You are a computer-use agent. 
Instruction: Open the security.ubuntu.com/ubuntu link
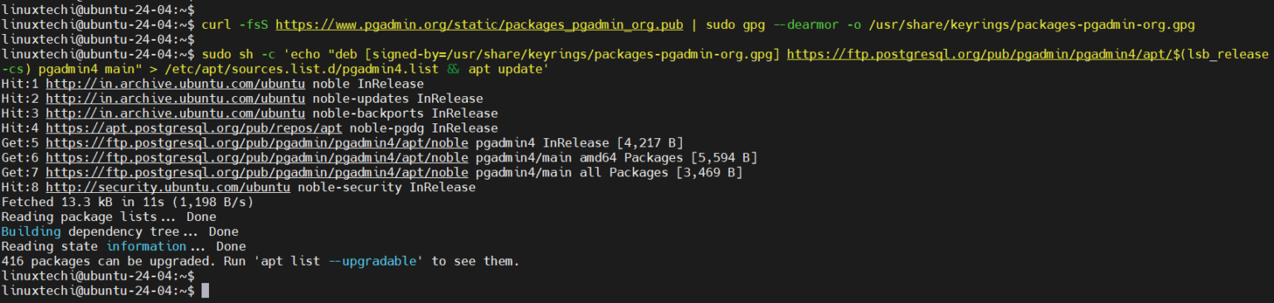point(168,188)
